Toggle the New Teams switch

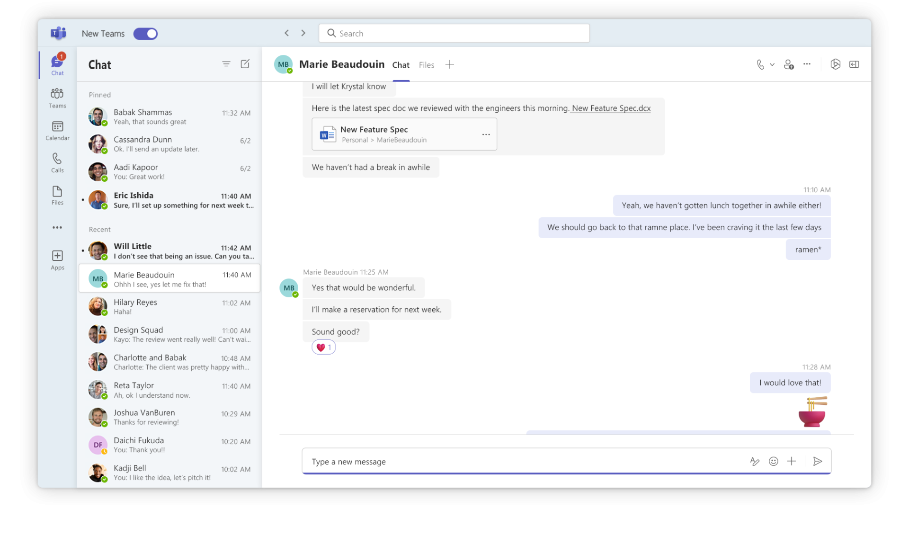tap(145, 34)
